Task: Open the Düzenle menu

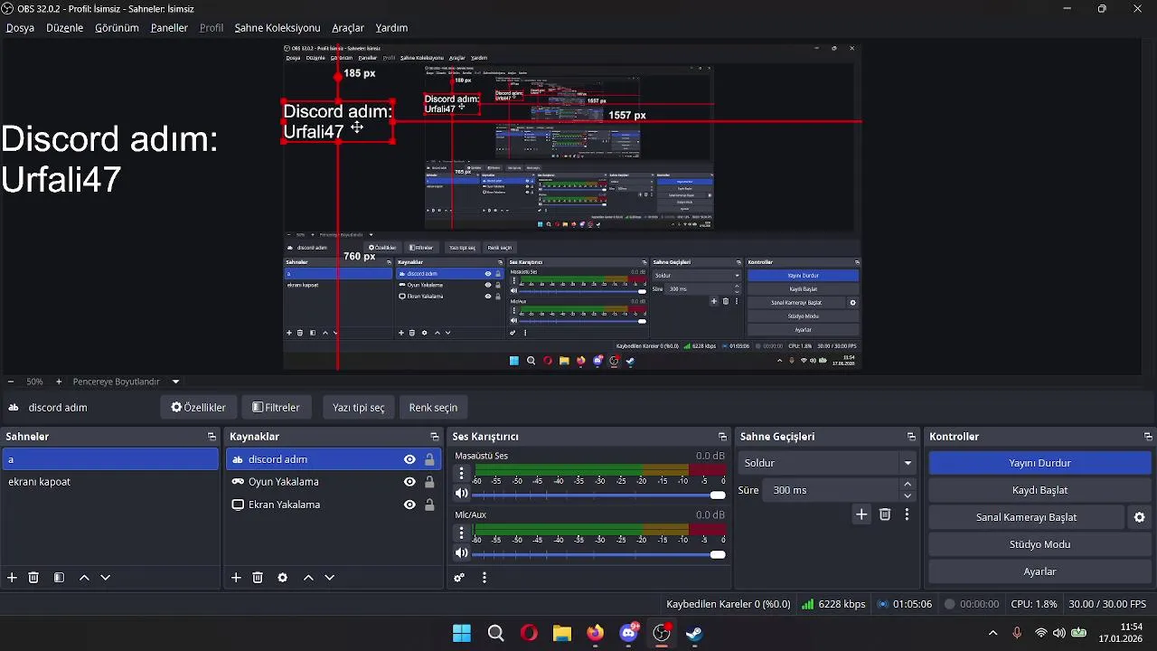Action: tap(64, 28)
